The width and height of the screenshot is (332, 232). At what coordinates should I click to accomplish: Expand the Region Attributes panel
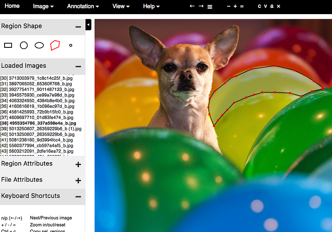pos(78,164)
